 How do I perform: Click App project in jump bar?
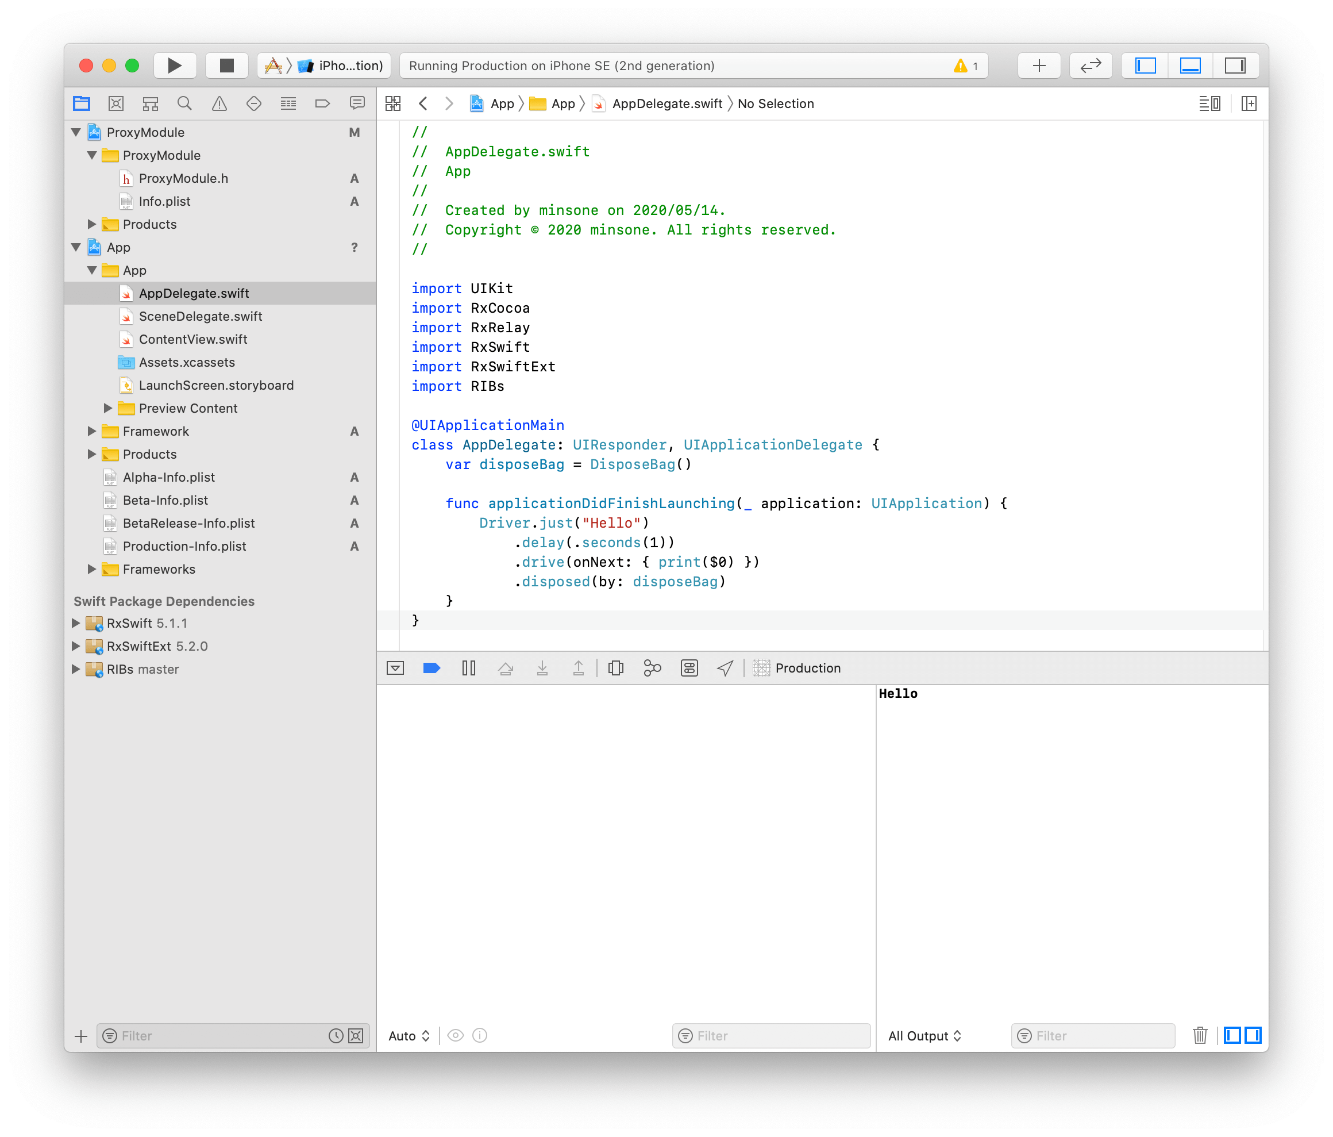pyautogui.click(x=492, y=103)
